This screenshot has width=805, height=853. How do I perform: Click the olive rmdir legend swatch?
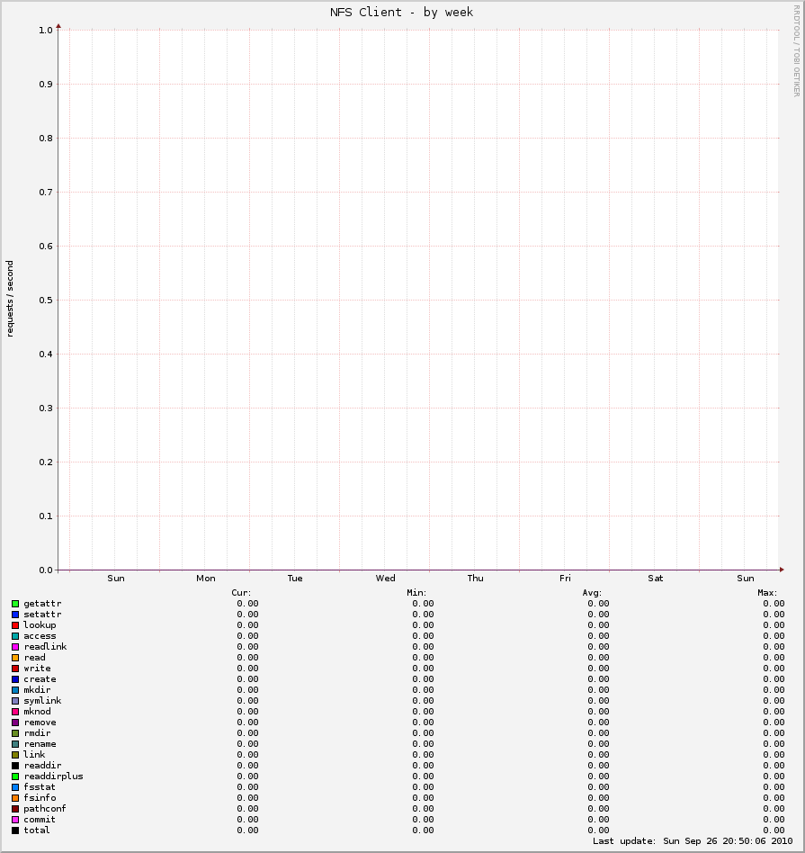(15, 734)
